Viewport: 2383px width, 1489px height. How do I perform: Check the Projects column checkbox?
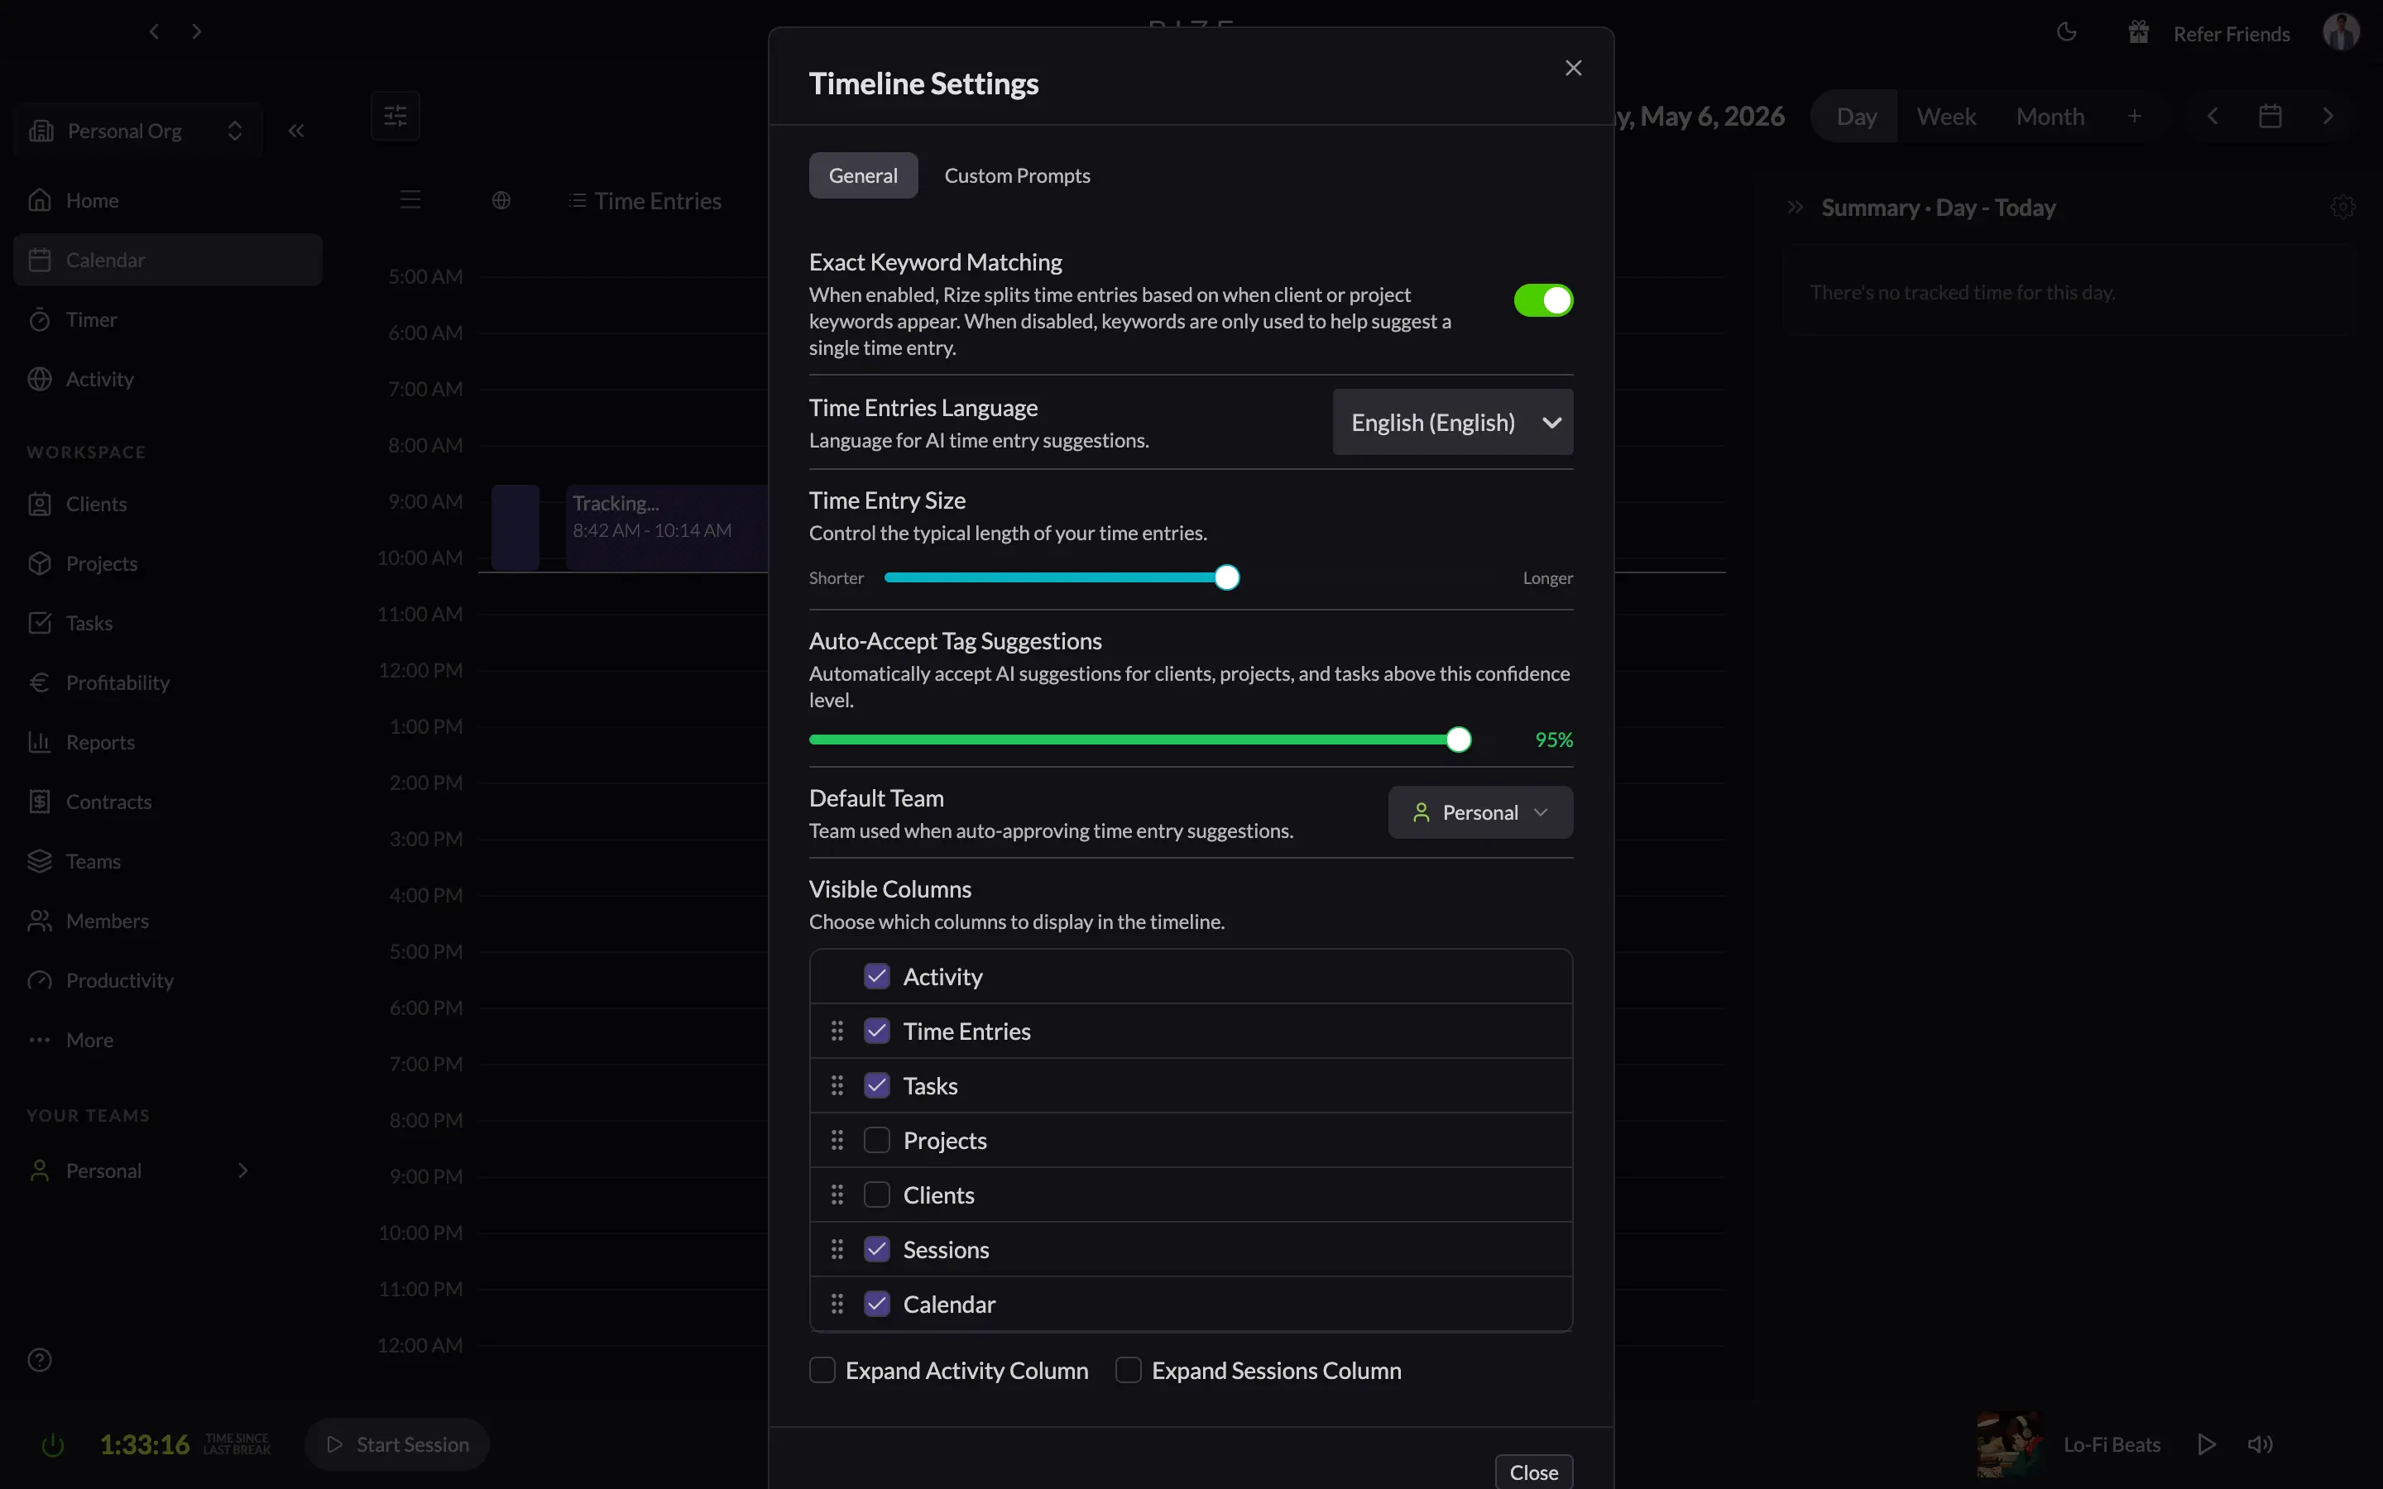point(876,1141)
